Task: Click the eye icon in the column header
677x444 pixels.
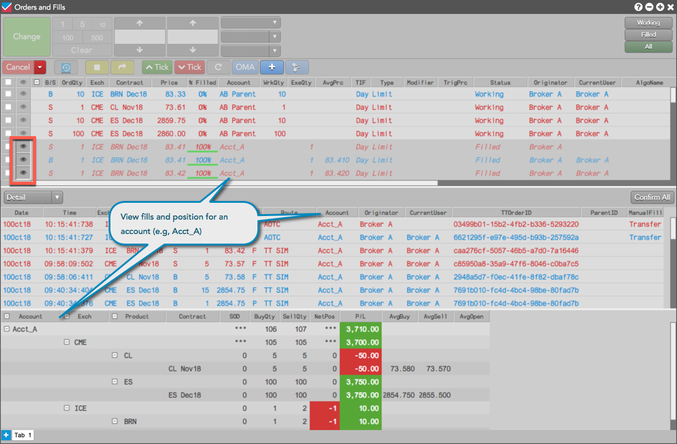Action: tap(23, 82)
